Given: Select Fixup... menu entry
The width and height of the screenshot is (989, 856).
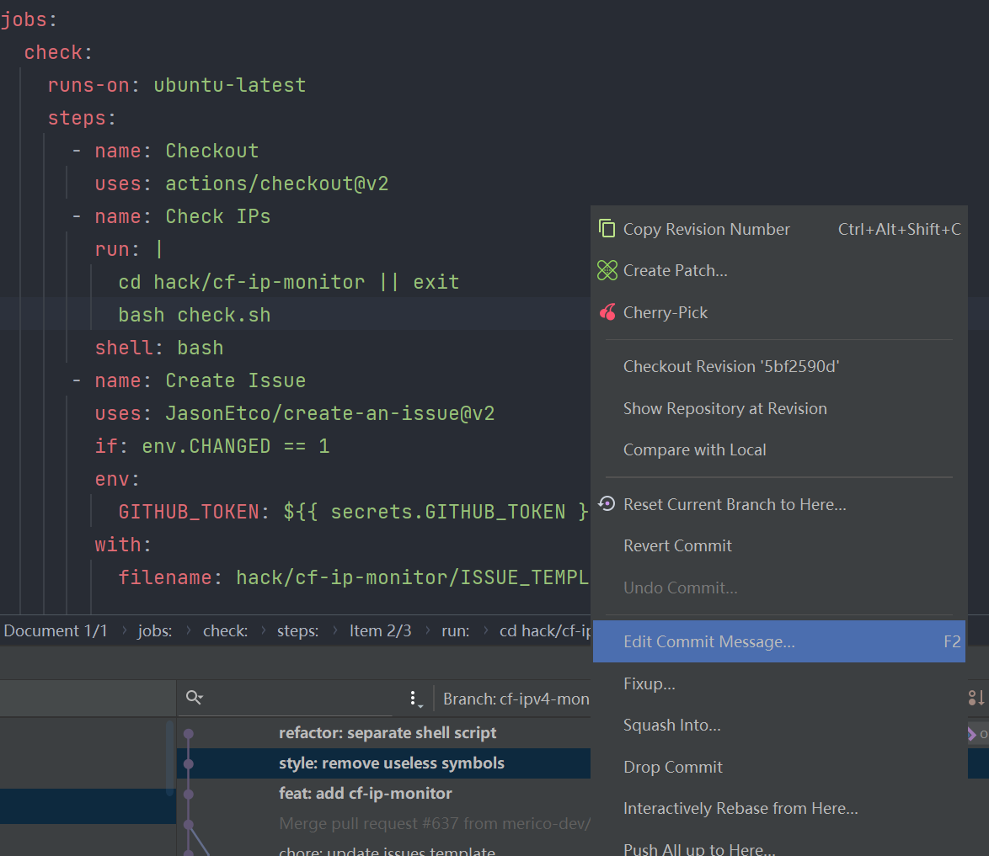Looking at the screenshot, I should pyautogui.click(x=779, y=683).
